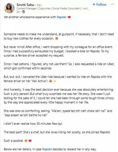Viewport: 118px width, 152px height.
Task: Click the 'Aap araam se toh baithe' quote
Action: pos(26,115)
